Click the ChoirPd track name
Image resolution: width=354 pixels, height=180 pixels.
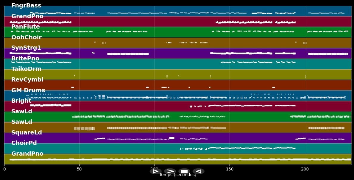coord(24,143)
